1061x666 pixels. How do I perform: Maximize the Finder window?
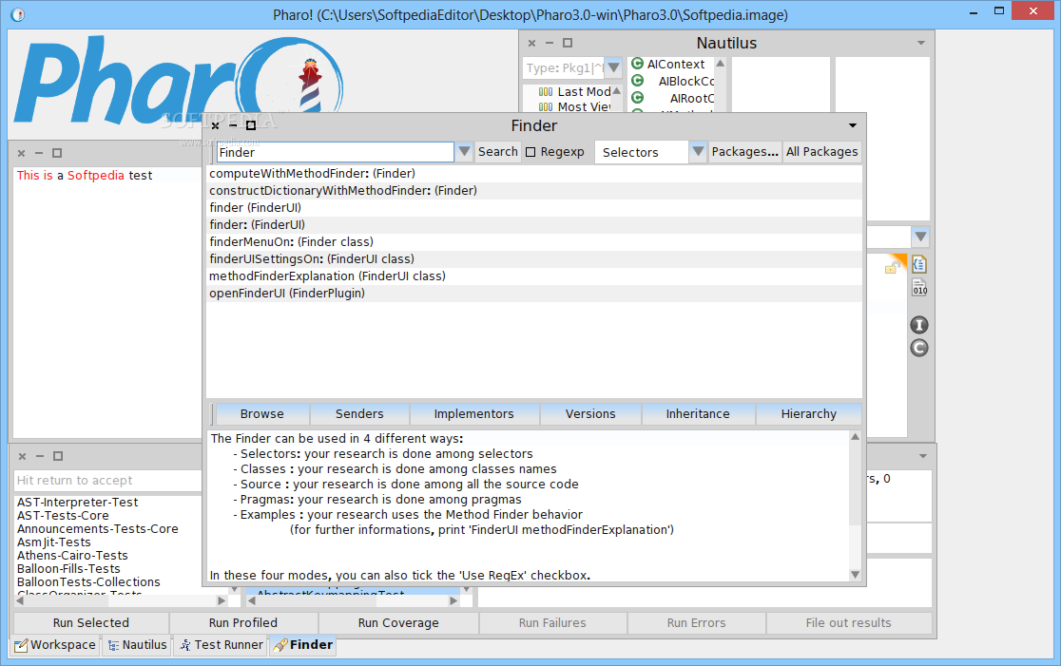tap(251, 125)
